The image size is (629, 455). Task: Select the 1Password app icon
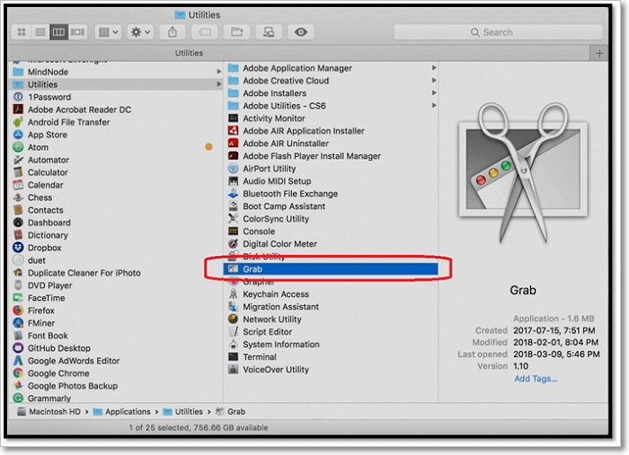click(x=18, y=97)
